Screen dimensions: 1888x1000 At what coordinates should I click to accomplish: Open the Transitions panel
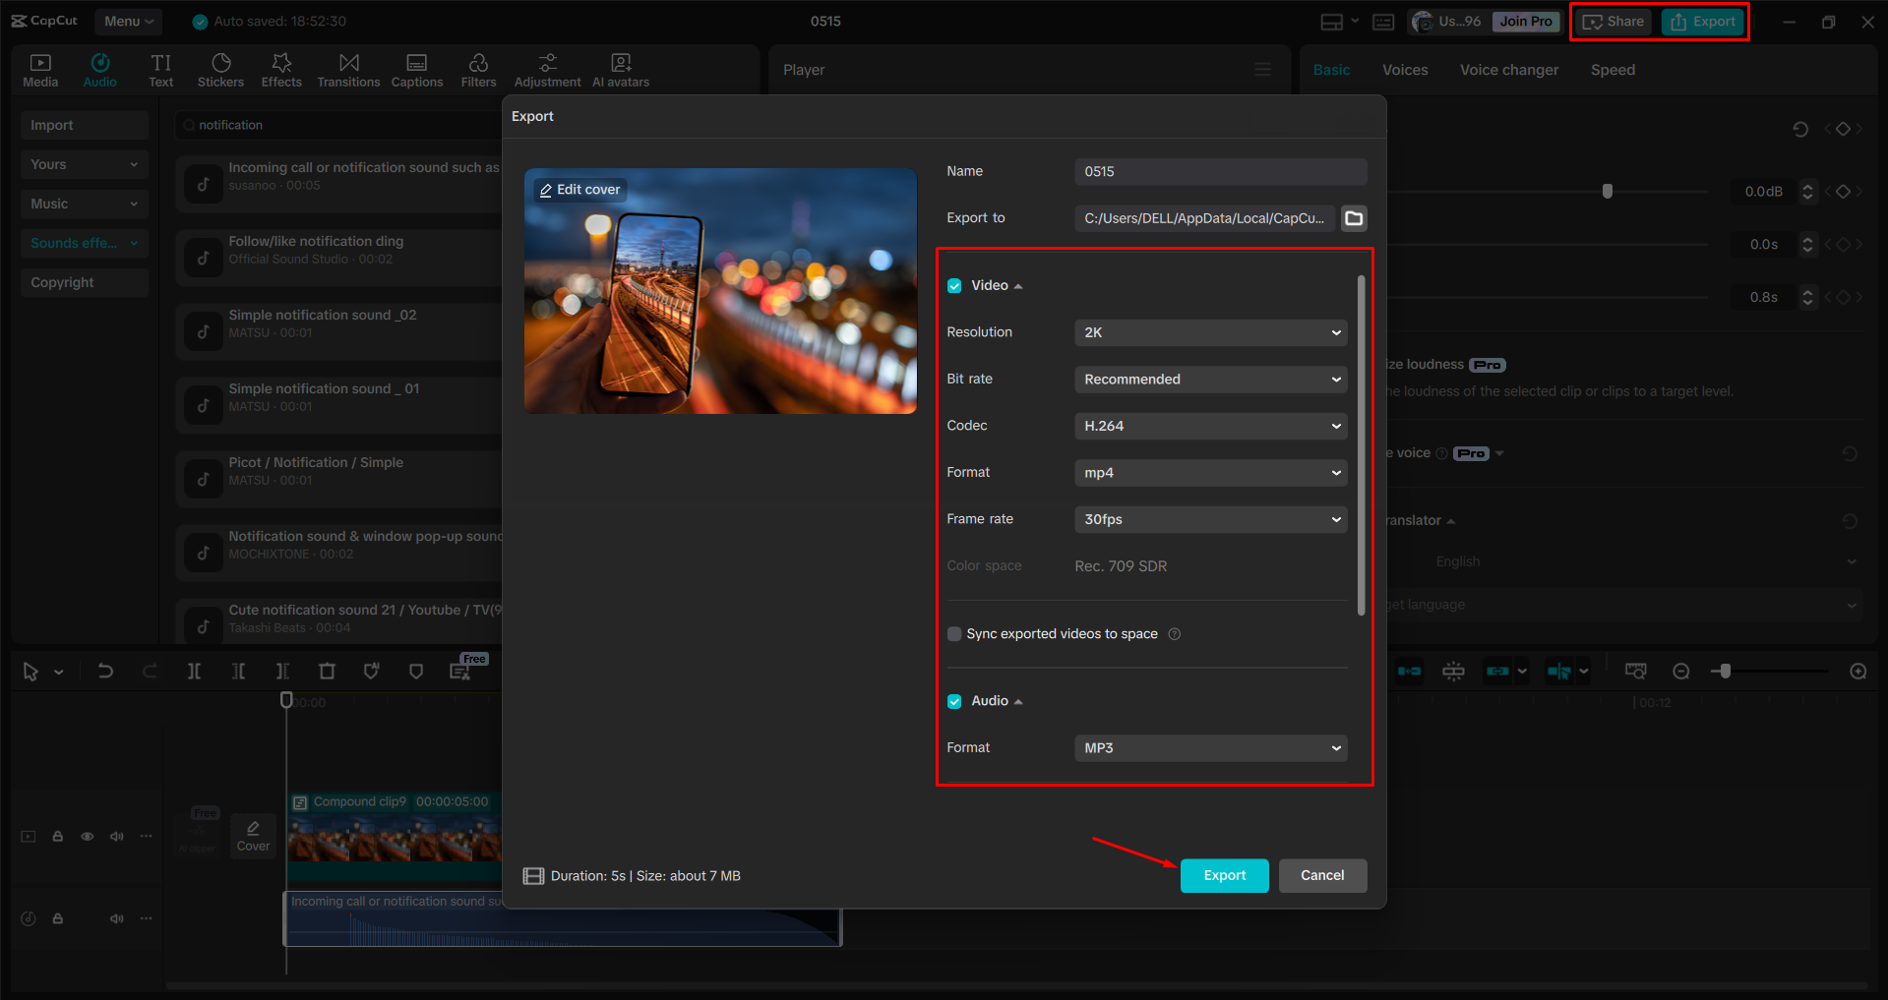point(348,69)
